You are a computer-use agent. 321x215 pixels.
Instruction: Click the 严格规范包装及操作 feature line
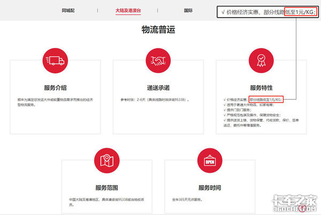pyautogui.click(x=252, y=115)
